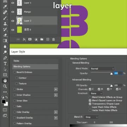Open the Blend If dropdown

pyautogui.click(x=91, y=117)
